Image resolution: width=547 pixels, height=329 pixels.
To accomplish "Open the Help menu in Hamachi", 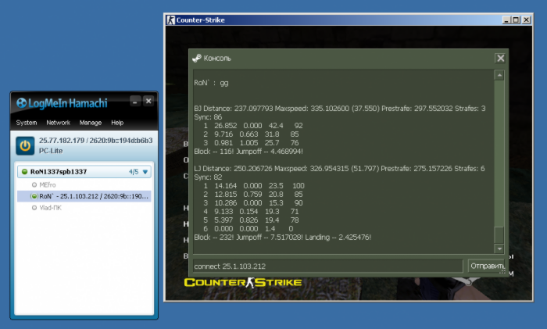I will (x=117, y=123).
